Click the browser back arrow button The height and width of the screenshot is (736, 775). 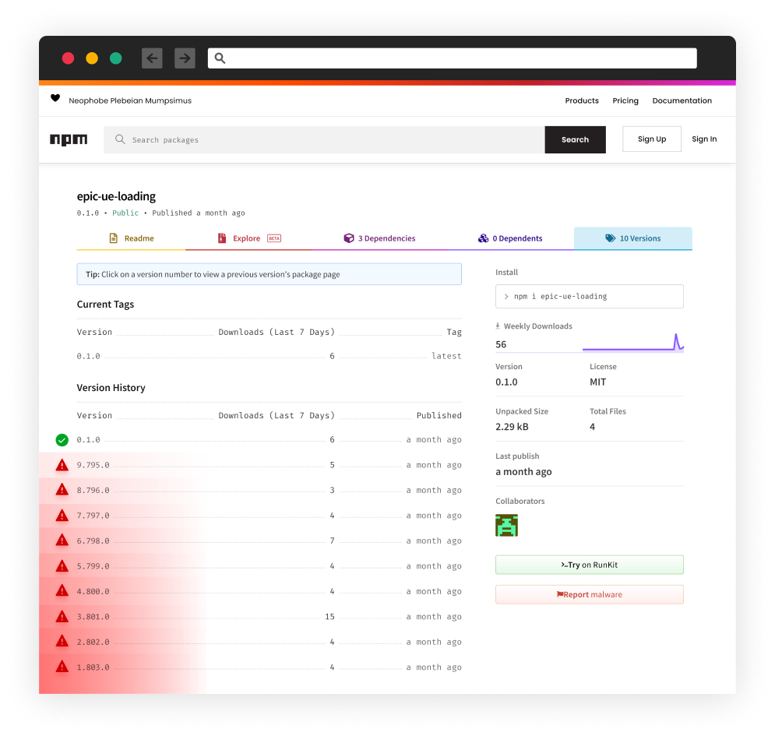152,58
